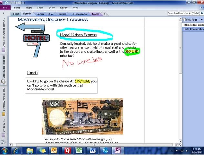Click the highlighted $39/night text
This screenshot has height=155, width=204.
82,81
